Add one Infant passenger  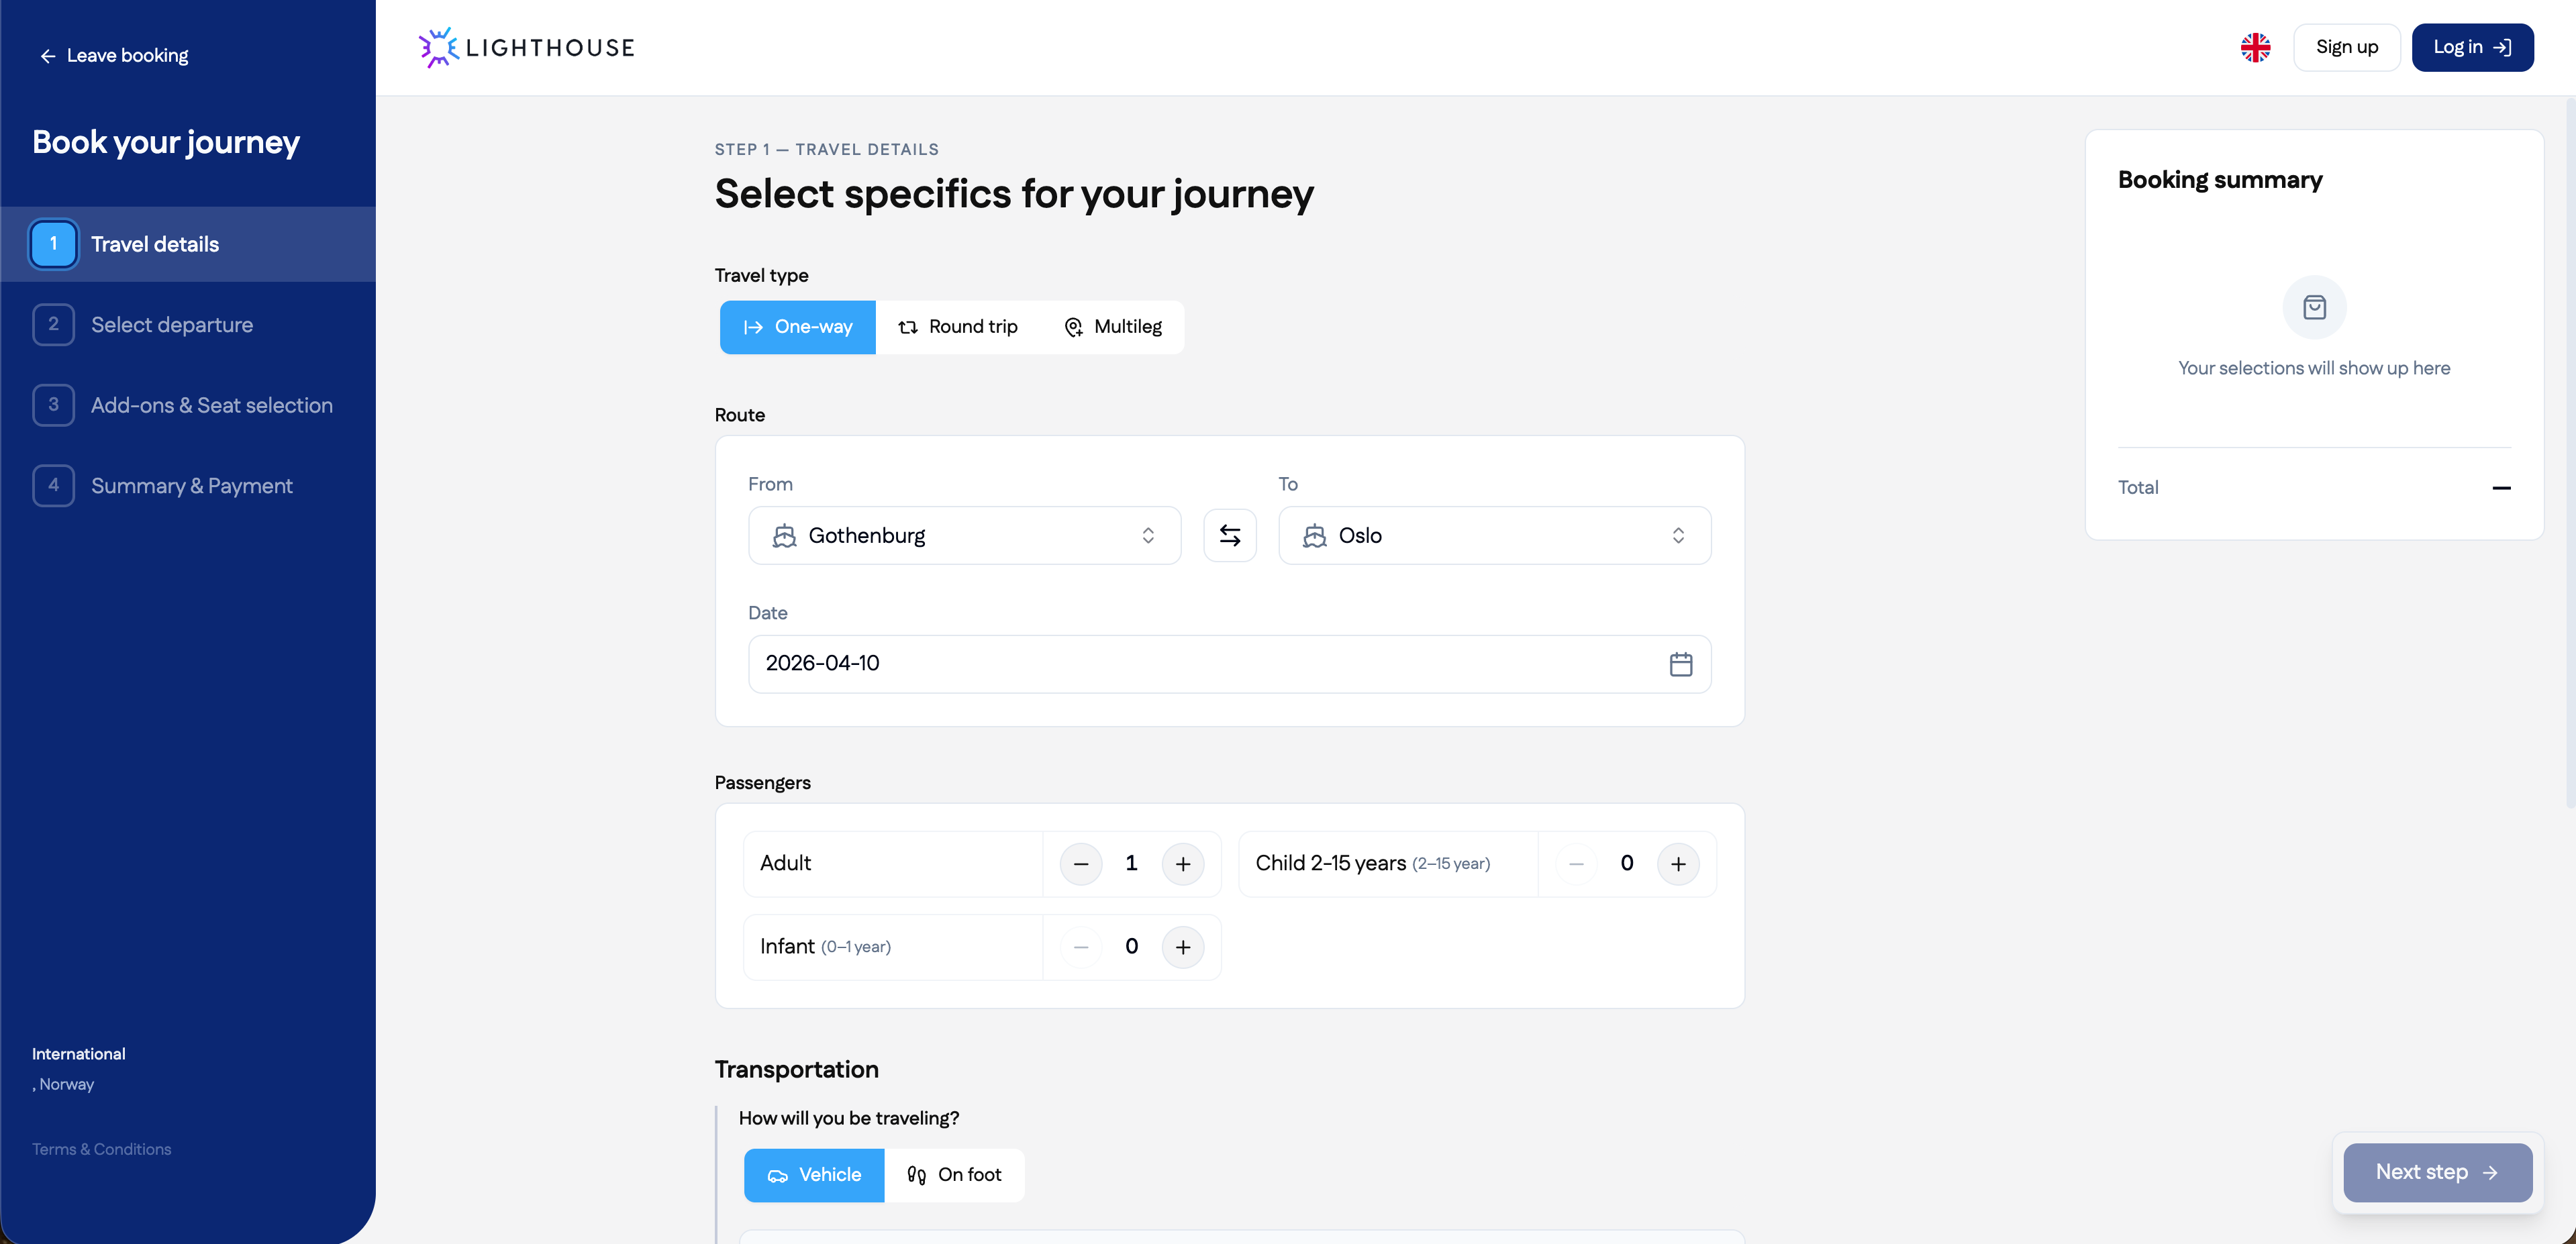(1182, 947)
